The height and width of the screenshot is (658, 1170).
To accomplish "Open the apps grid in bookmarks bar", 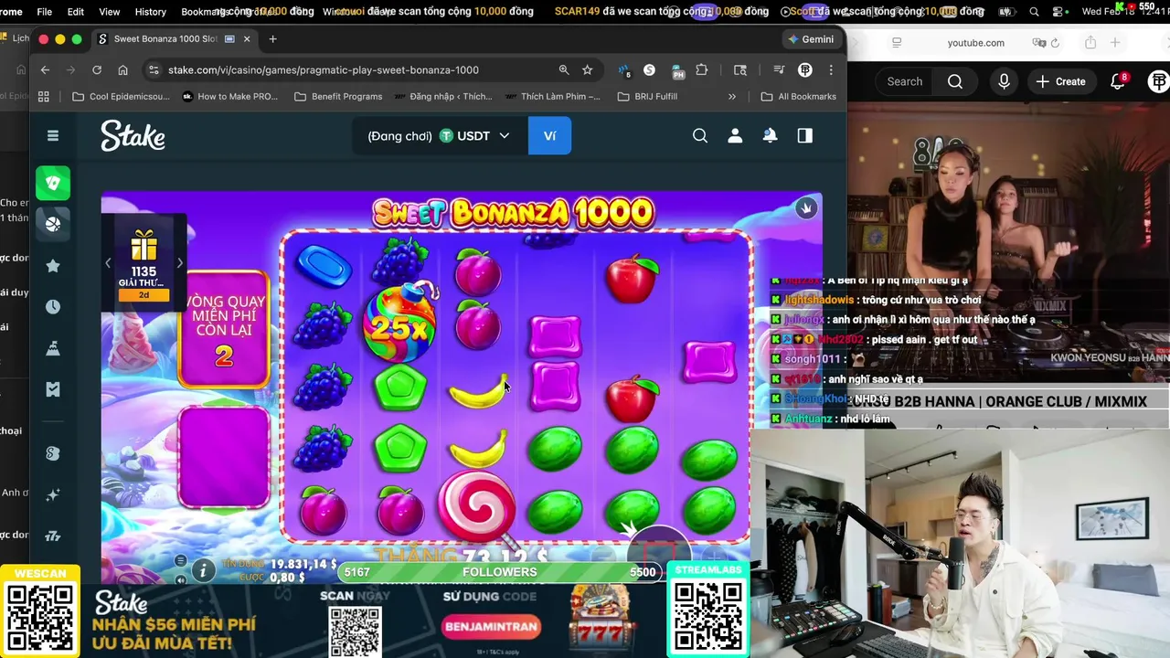I will [x=43, y=96].
